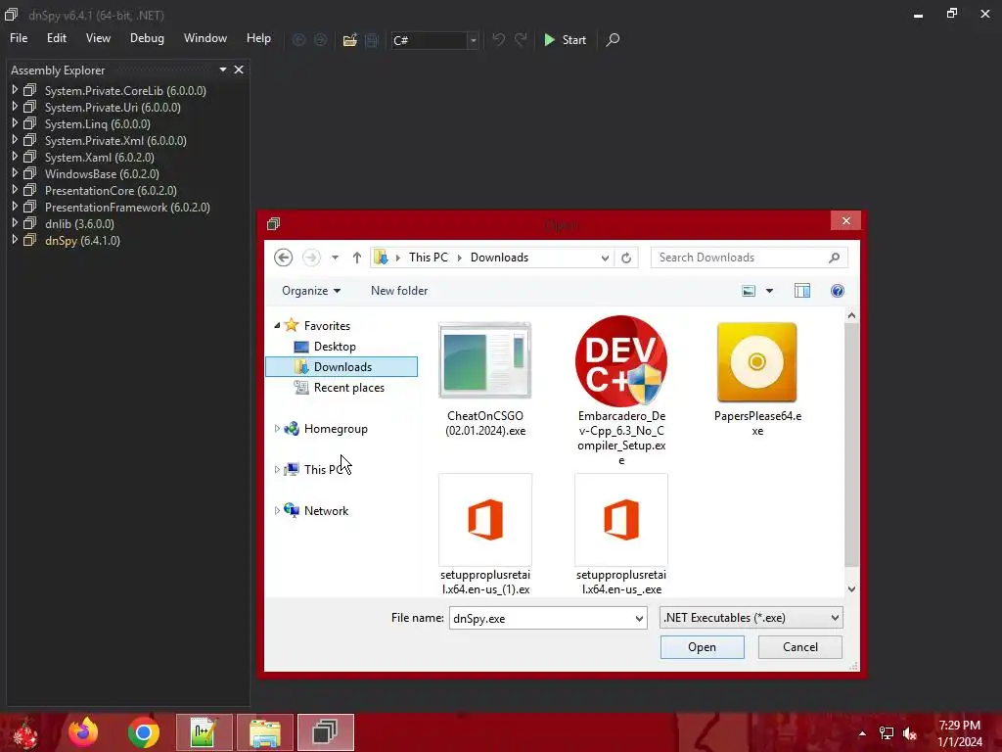This screenshot has height=752, width=1002.
Task: Open Assembly Explorer panel options arrow
Action: click(223, 70)
